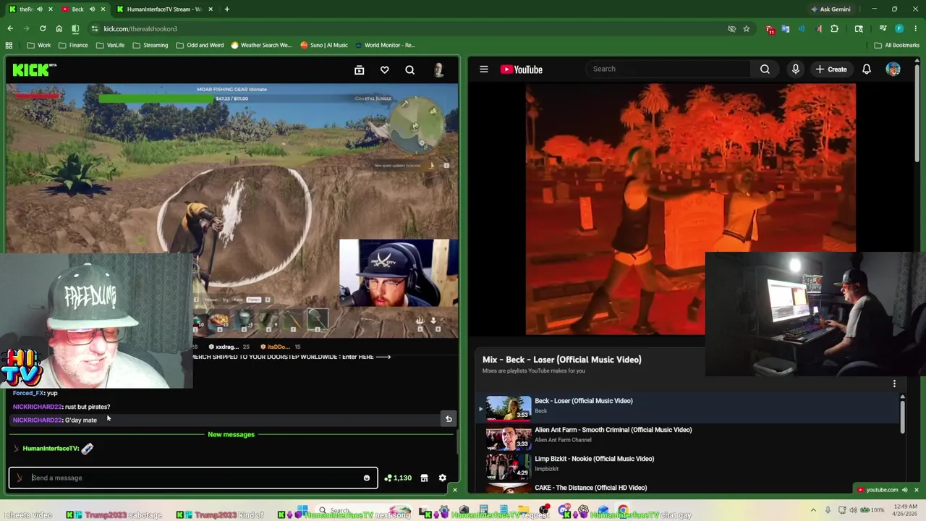Click address bar kick.com URL
This screenshot has width=926, height=521.
tap(140, 29)
